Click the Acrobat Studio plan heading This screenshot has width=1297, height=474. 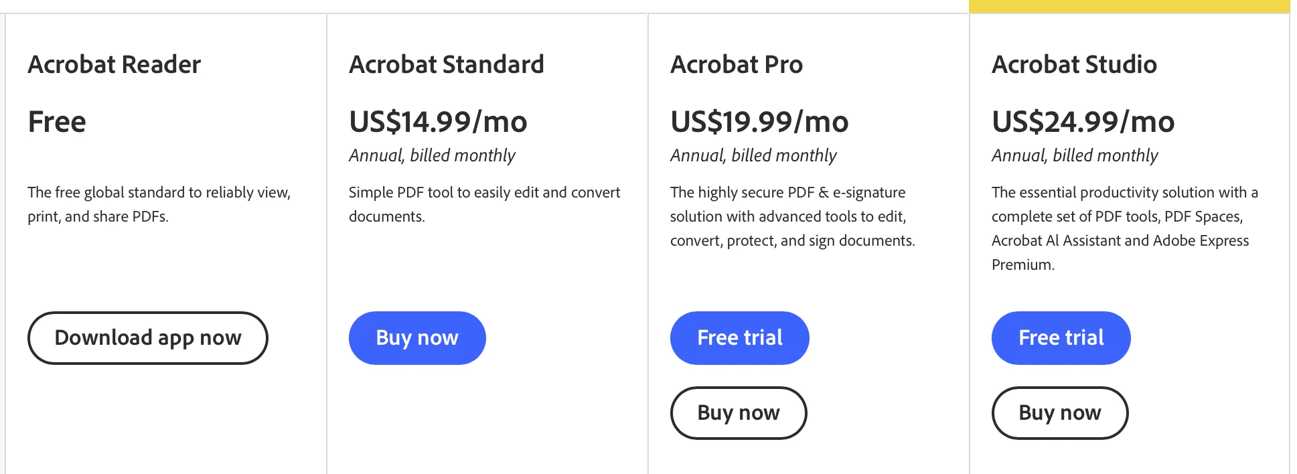coord(1074,64)
